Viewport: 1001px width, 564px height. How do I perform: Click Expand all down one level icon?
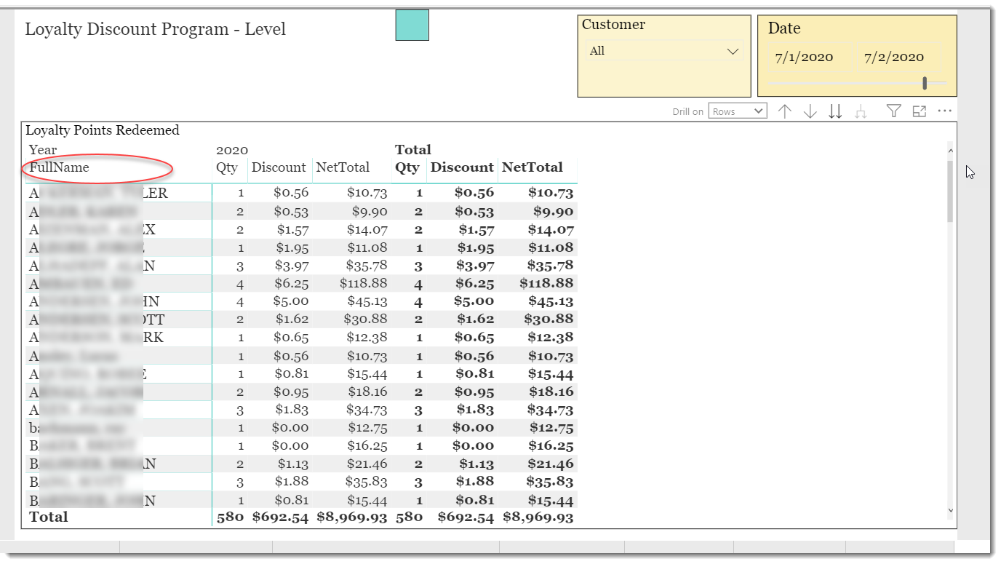tap(861, 111)
